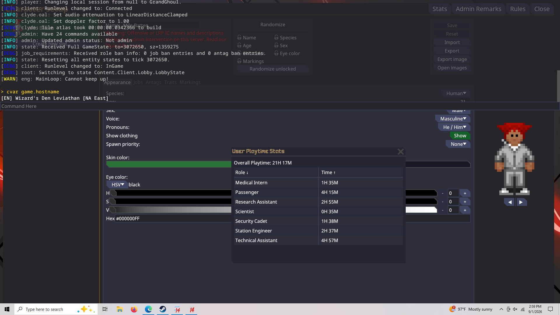Expand the Voice Masculine dropdown
Viewport: 560px width, 315px height.
pyautogui.click(x=453, y=119)
